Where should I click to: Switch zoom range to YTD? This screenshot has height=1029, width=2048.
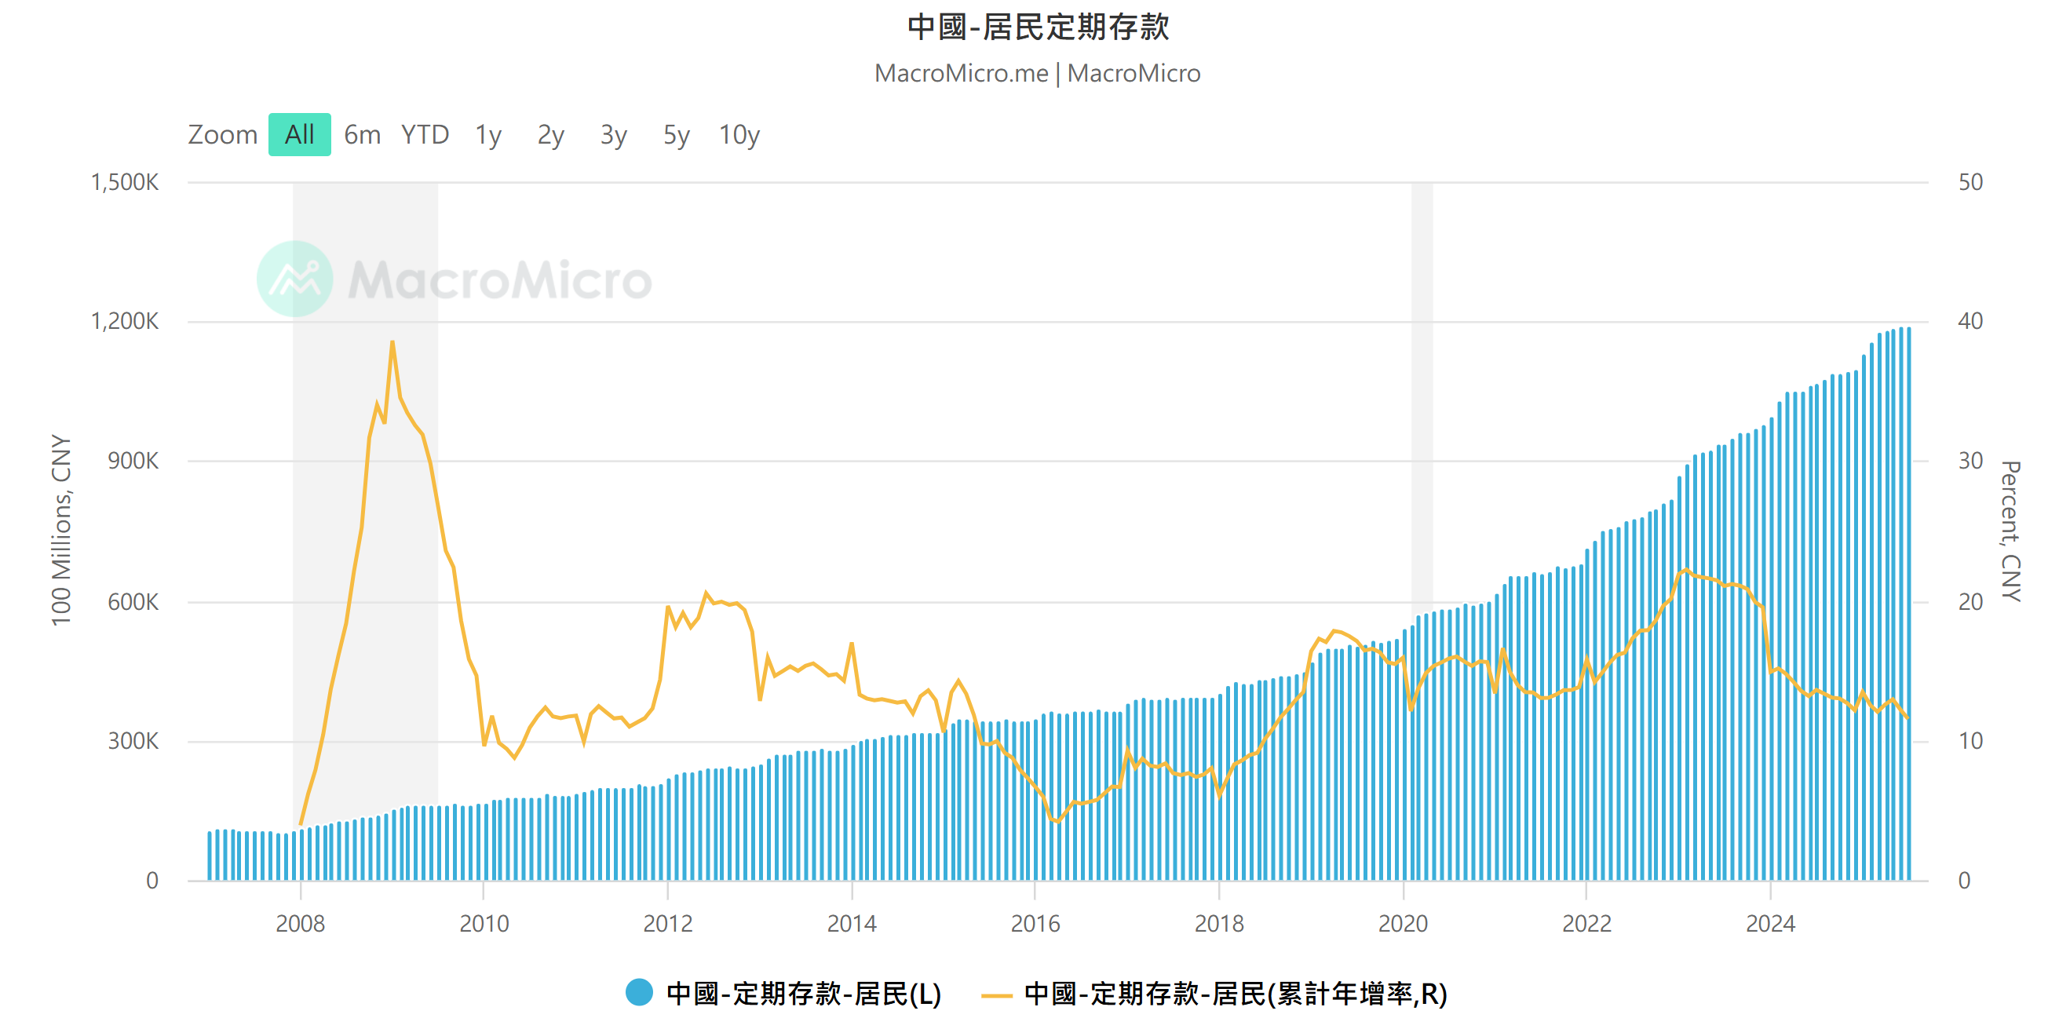425,134
